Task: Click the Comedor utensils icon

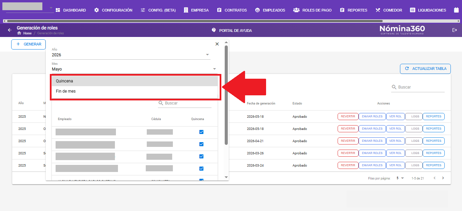Action: 378,10
